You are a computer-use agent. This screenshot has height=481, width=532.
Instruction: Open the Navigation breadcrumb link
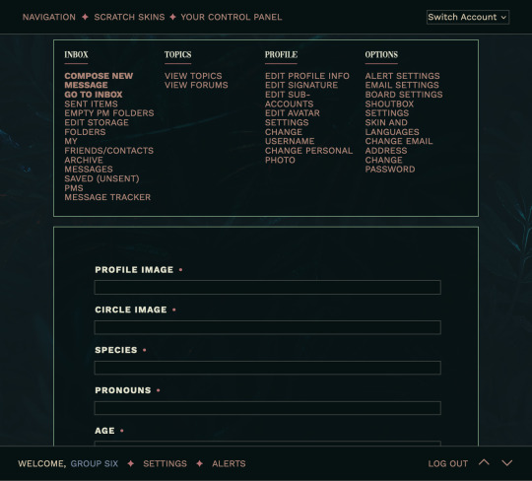(49, 17)
